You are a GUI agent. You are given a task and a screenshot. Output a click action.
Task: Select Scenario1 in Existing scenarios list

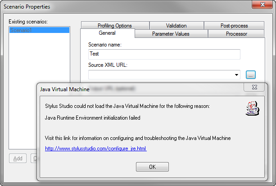[x=39, y=30]
